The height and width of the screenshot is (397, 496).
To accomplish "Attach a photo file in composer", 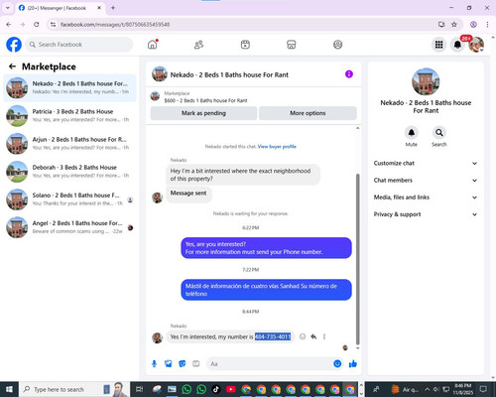I will [x=169, y=364].
